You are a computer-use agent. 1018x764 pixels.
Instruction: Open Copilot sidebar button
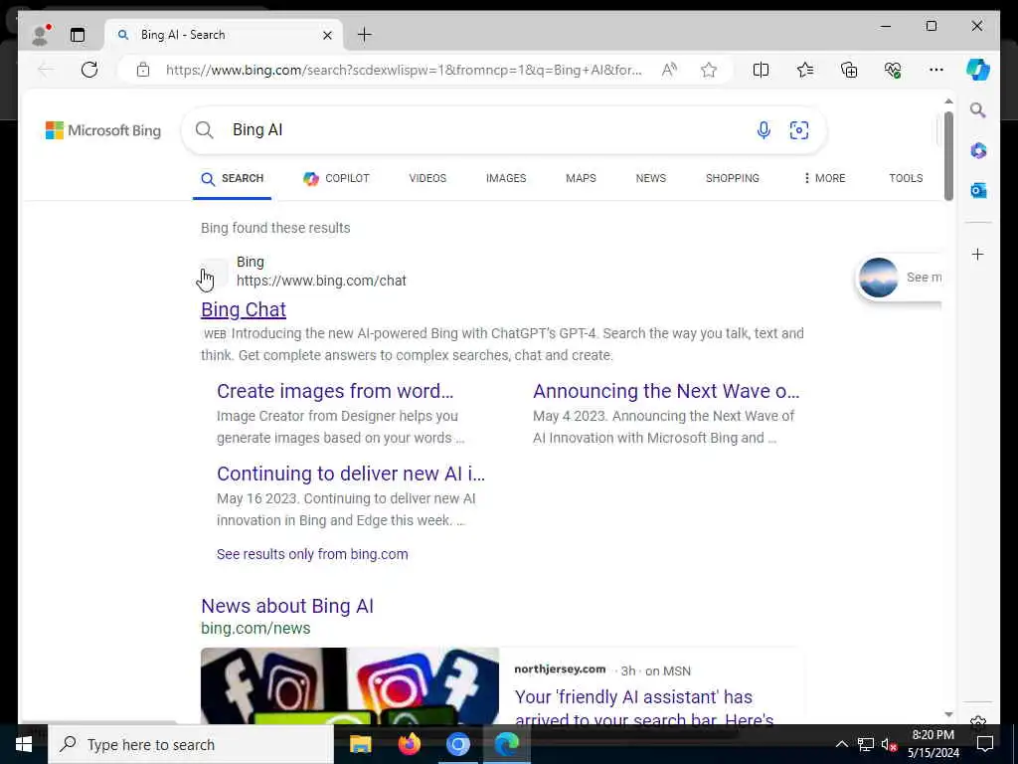pos(978,69)
